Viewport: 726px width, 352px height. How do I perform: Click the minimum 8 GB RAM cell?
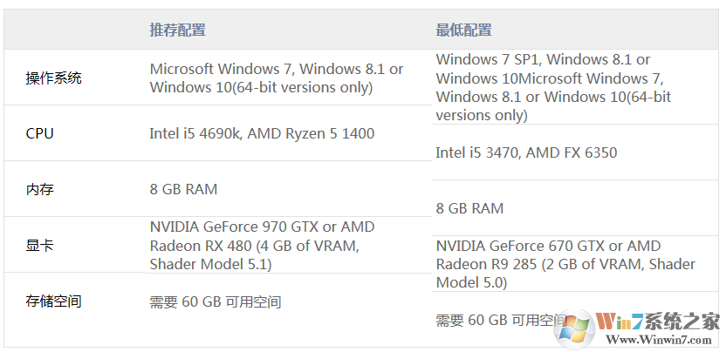[469, 208]
